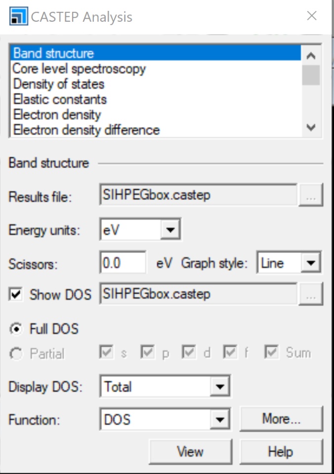Close the CASTEP Analysis dialog
334x474 pixels.
[312, 16]
